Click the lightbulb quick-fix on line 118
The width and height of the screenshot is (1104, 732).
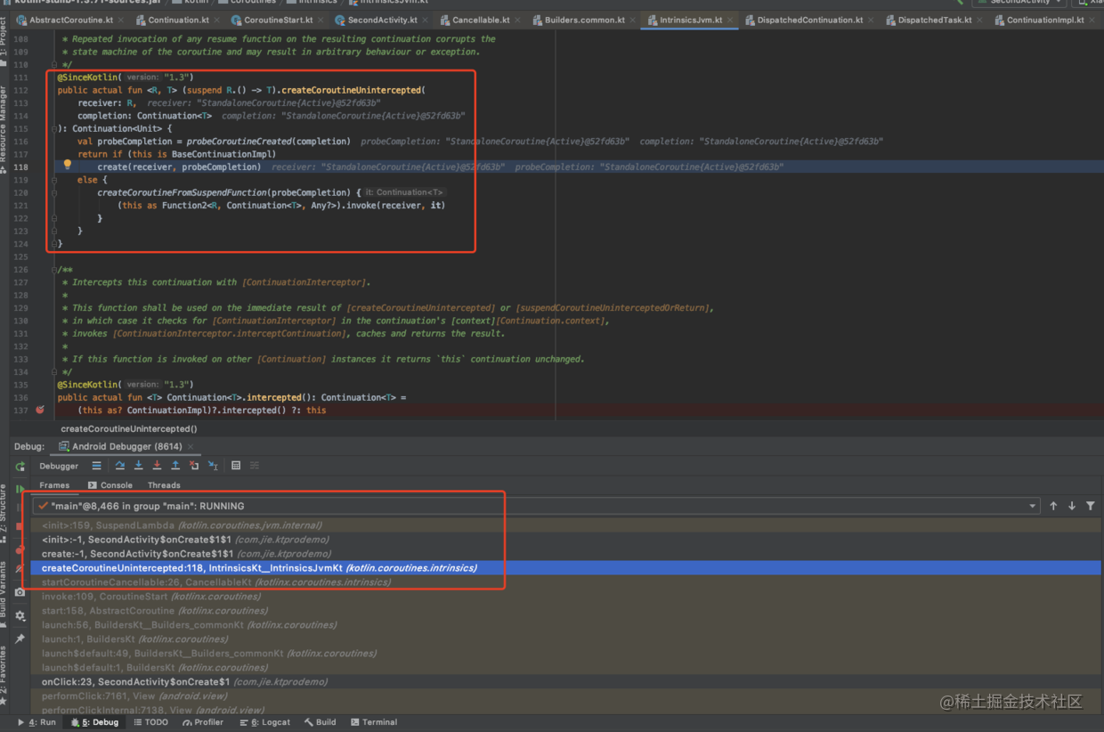pos(67,166)
